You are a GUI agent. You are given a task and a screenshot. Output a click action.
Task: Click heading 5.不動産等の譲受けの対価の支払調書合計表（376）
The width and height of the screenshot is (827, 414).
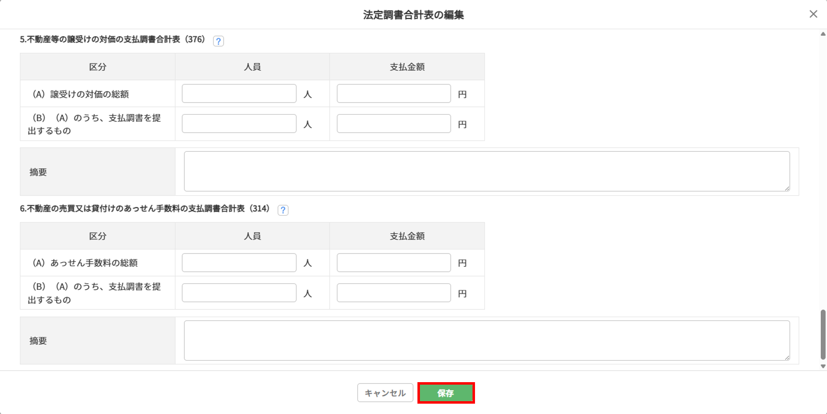(113, 39)
